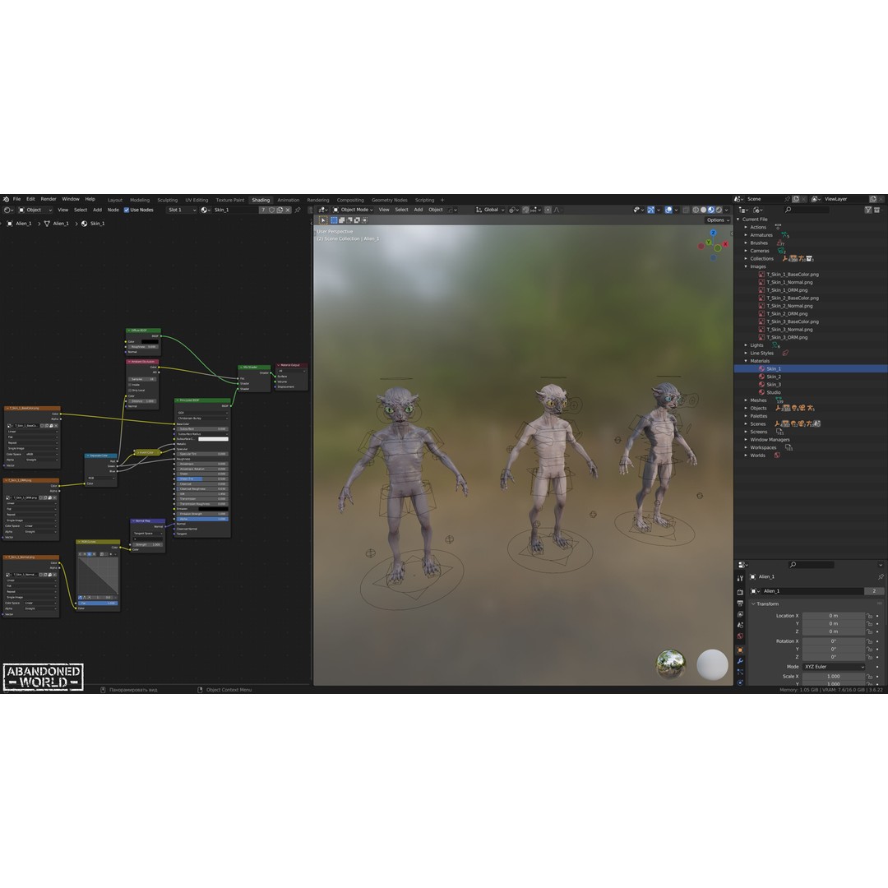The height and width of the screenshot is (888, 888).
Task: Toggle viewport gizmos display
Action: tap(650, 210)
